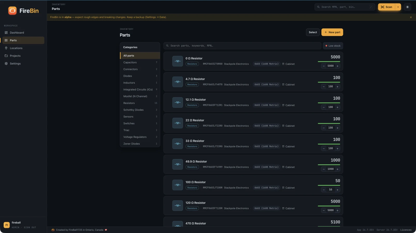The height and width of the screenshot is (233, 416).
Task: Filter by Connectors category
Action: (x=140, y=69)
